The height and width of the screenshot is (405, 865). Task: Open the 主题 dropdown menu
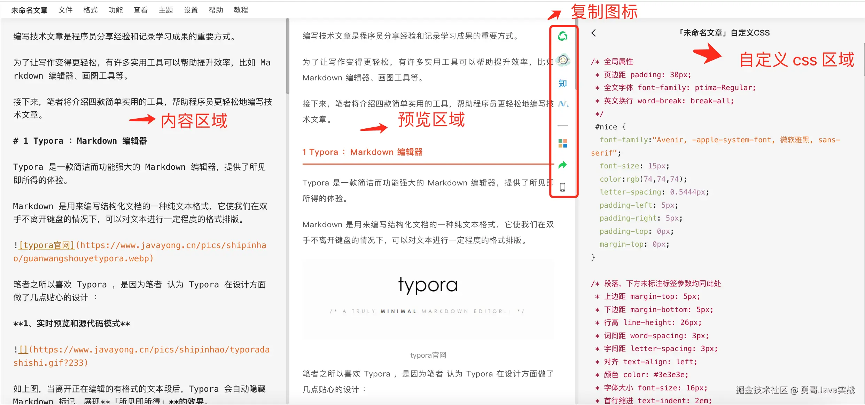click(165, 10)
